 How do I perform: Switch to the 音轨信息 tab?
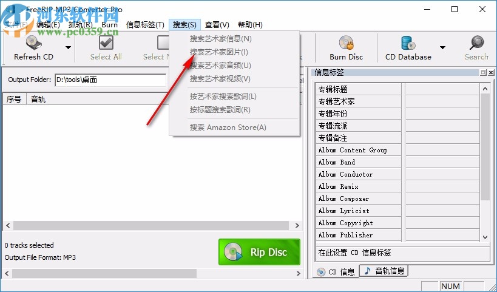[384, 271]
